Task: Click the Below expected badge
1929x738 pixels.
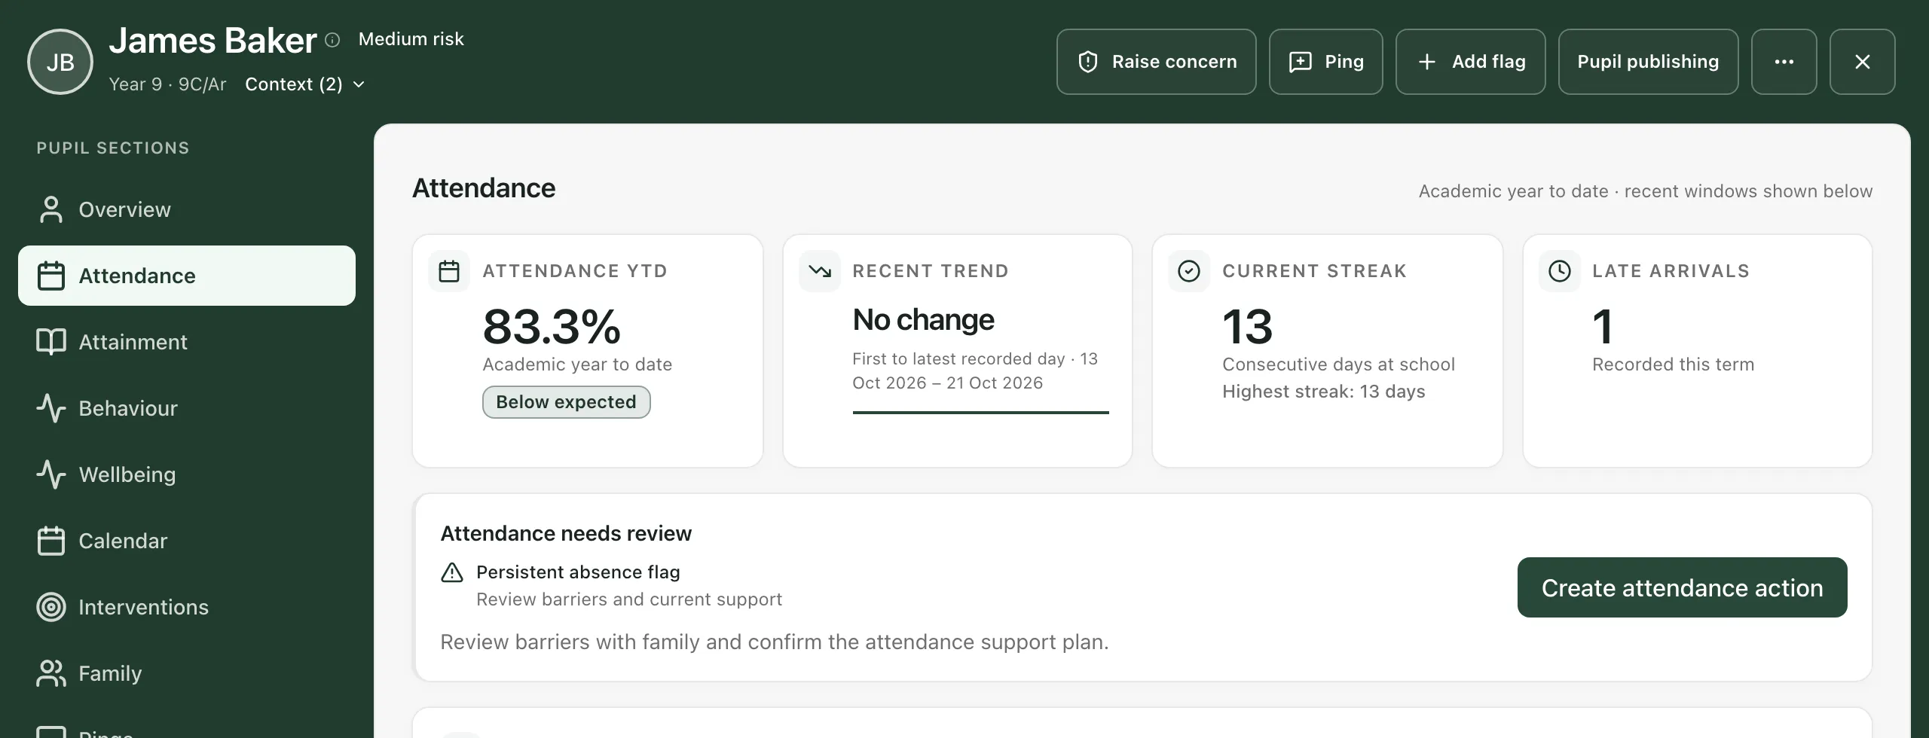Action: (x=567, y=402)
